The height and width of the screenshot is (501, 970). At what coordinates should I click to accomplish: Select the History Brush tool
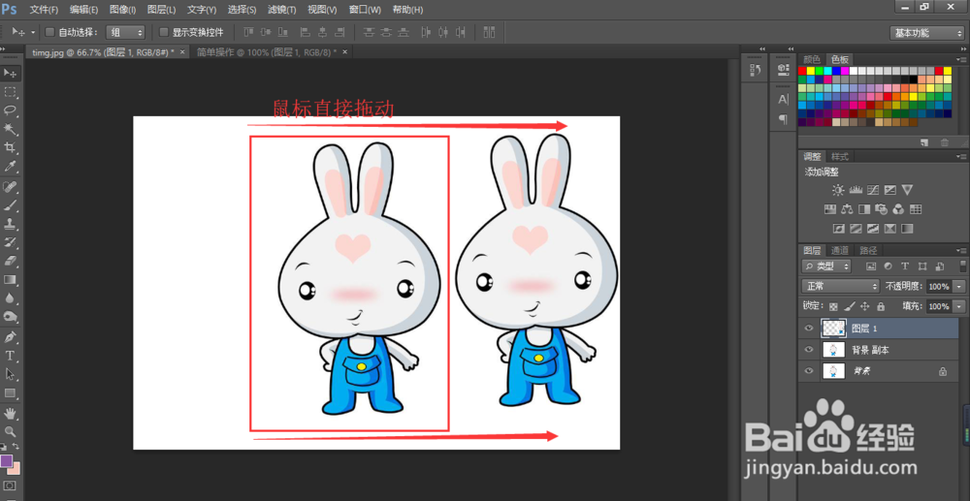coord(10,241)
